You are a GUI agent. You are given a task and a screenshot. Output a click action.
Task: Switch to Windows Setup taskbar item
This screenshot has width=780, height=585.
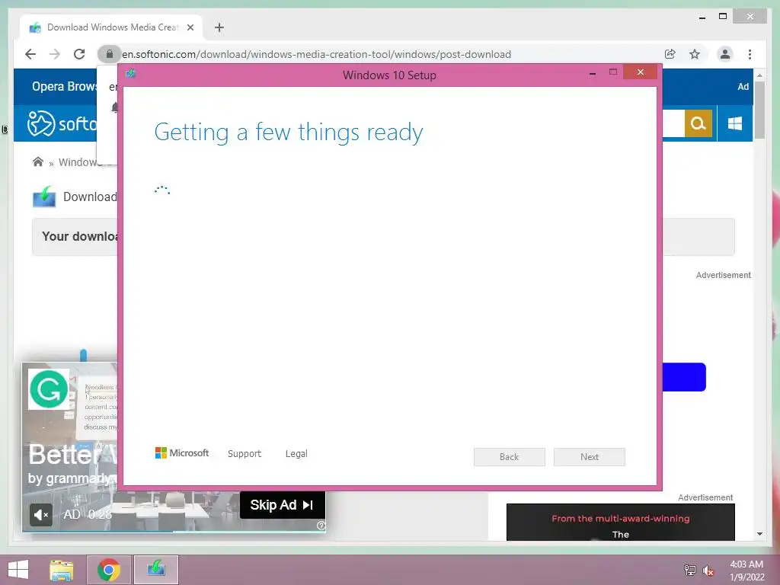click(155, 570)
